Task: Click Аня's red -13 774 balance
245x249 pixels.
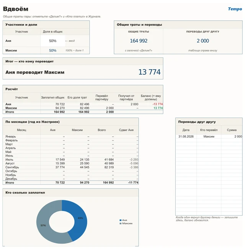Action: pos(158,104)
